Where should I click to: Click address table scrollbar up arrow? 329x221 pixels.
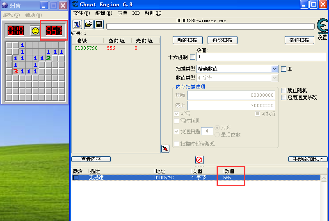(324, 178)
